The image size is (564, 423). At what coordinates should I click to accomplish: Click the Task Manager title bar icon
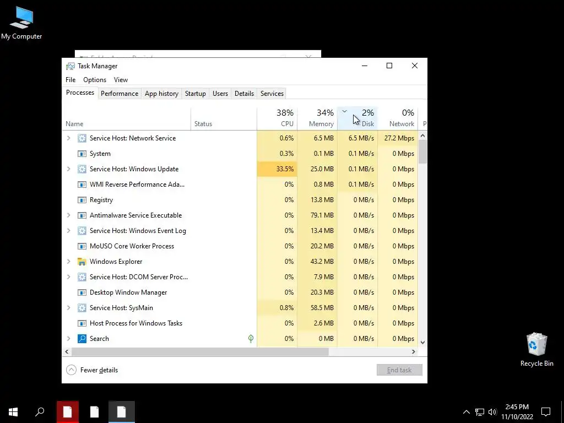(x=70, y=66)
